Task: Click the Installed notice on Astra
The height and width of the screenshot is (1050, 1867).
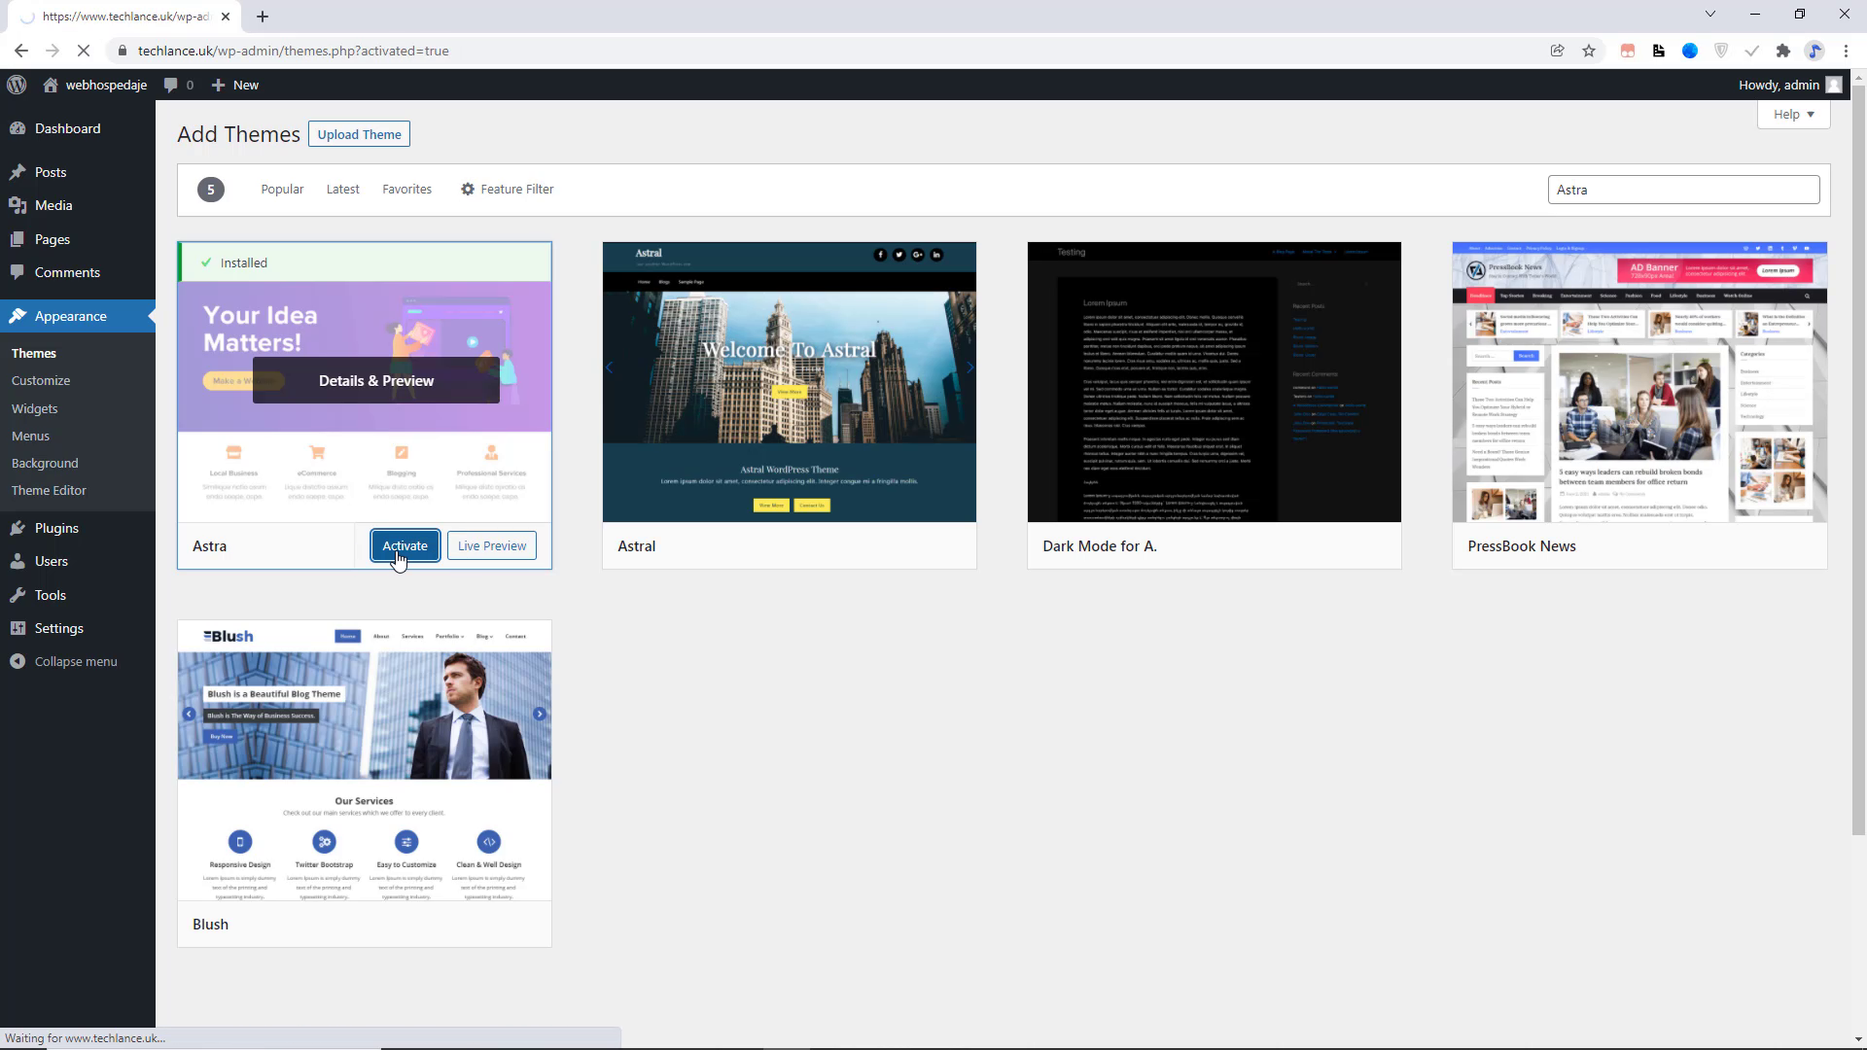Action: click(366, 262)
